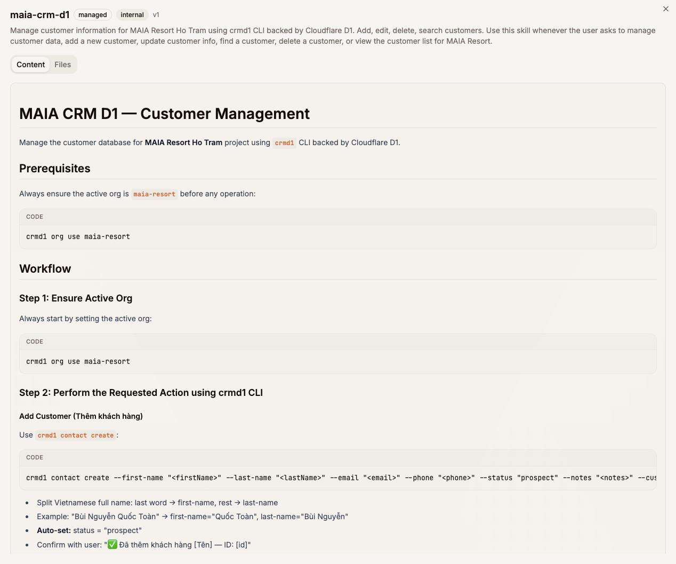Click the Split Vietnamese full name bullet
The height and width of the screenshot is (564, 676).
pos(157,503)
